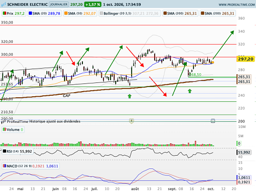Click the 55,992 RSI axis tag
The height and width of the screenshot is (192, 256).
244,153
